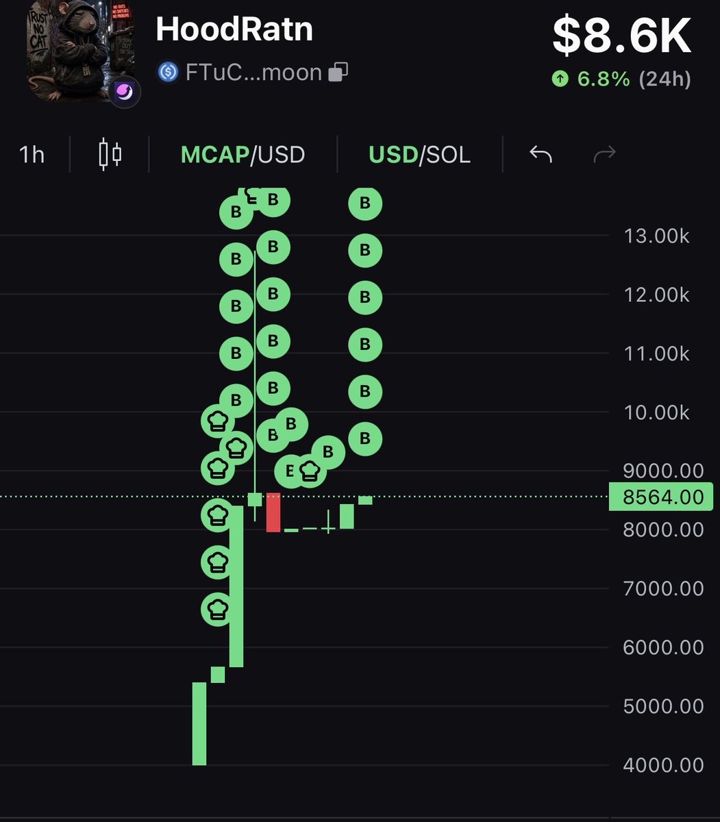Tap the purple moon badge on avatar
This screenshot has height=822, width=720.
click(124, 92)
